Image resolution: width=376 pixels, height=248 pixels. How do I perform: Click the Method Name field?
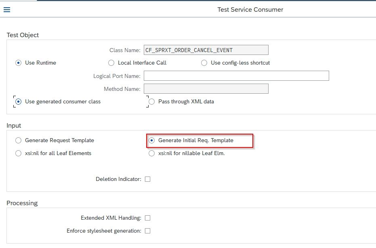206,89
